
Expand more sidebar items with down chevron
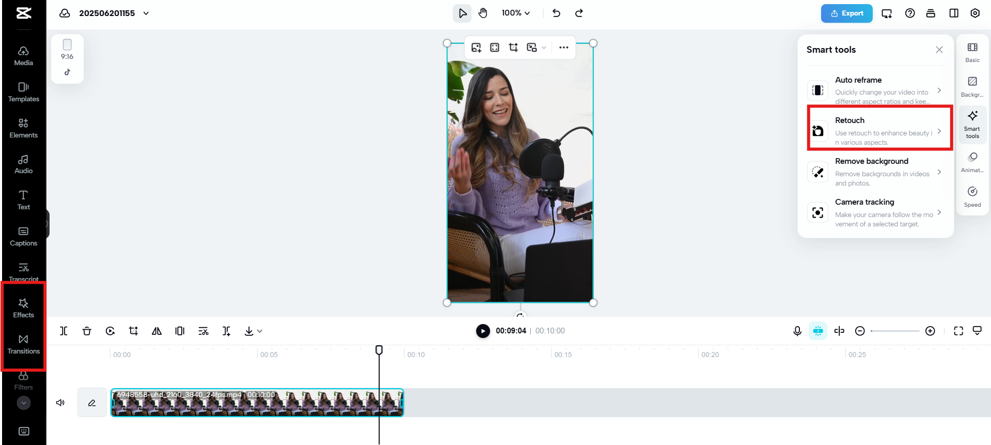24,403
